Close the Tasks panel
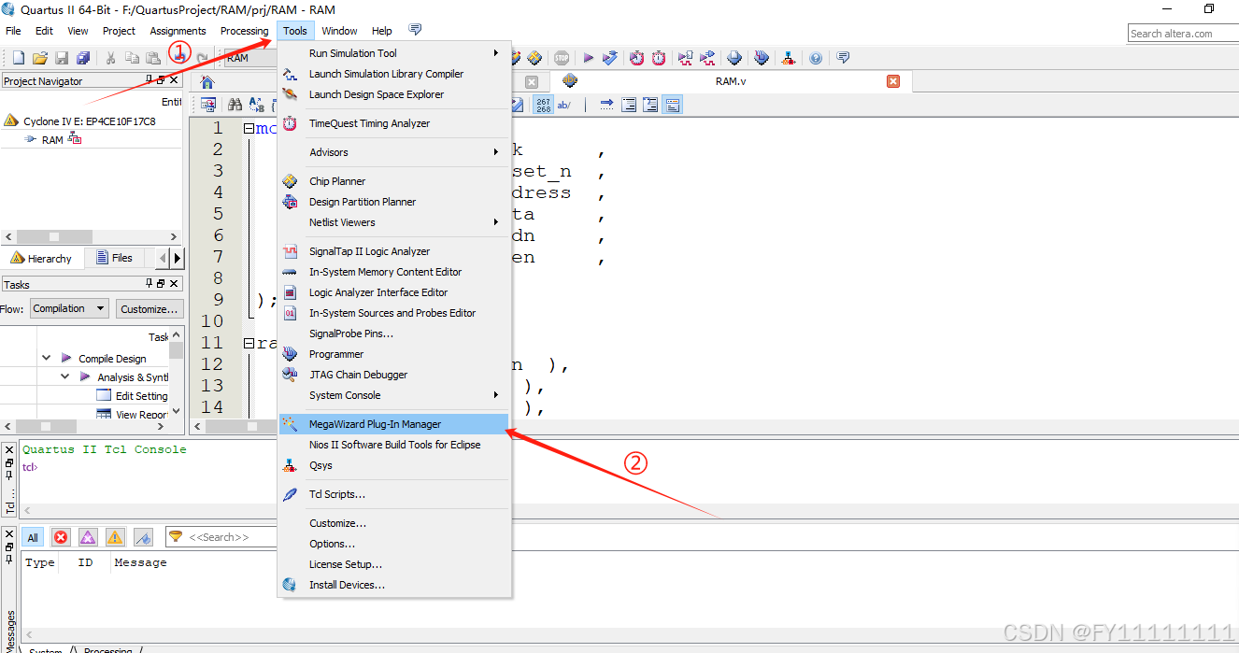1239x653 pixels. pyautogui.click(x=173, y=284)
